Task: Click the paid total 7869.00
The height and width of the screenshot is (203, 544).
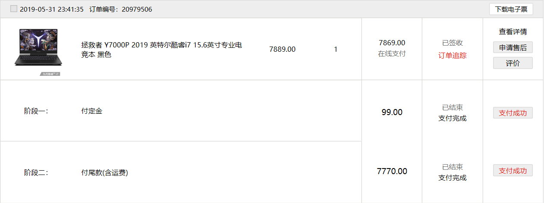Action: (392, 43)
